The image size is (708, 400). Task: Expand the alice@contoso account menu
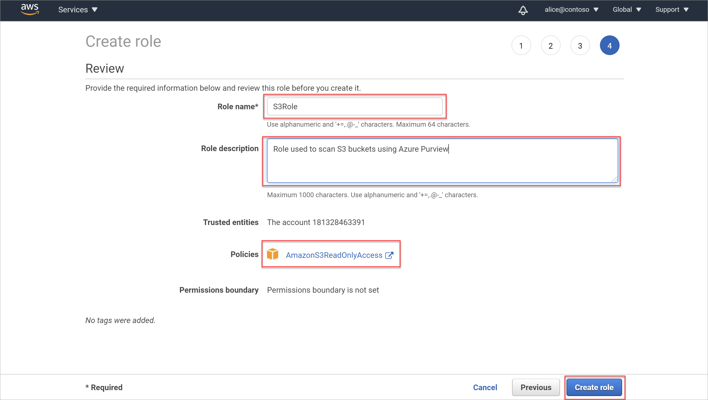[571, 9]
